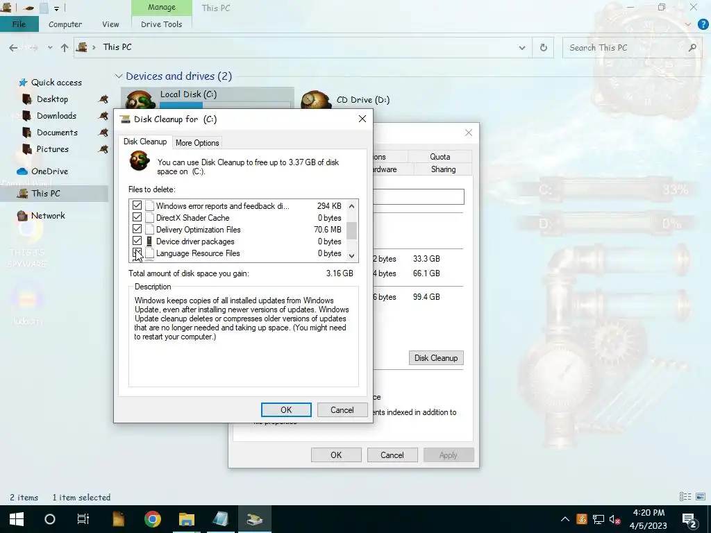This screenshot has width=711, height=533.
Task: Uncheck DirectX Shader Cache checkbox
Action: pyautogui.click(x=137, y=217)
